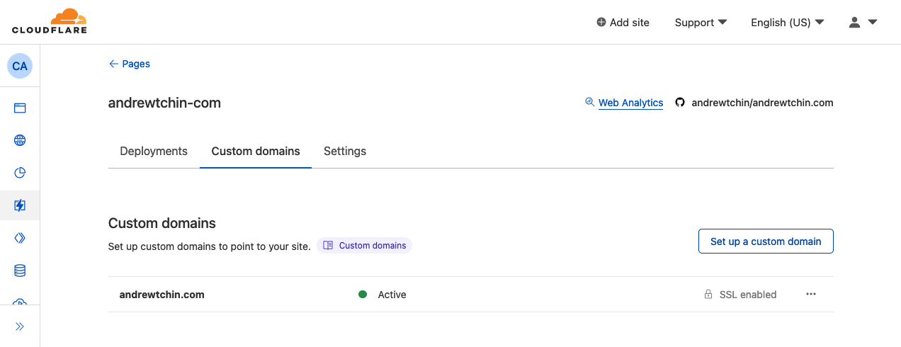
Task: Click the Active status text
Action: [x=392, y=295]
